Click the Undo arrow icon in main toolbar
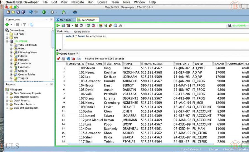The image size is (249, 152). (x=31, y=12)
